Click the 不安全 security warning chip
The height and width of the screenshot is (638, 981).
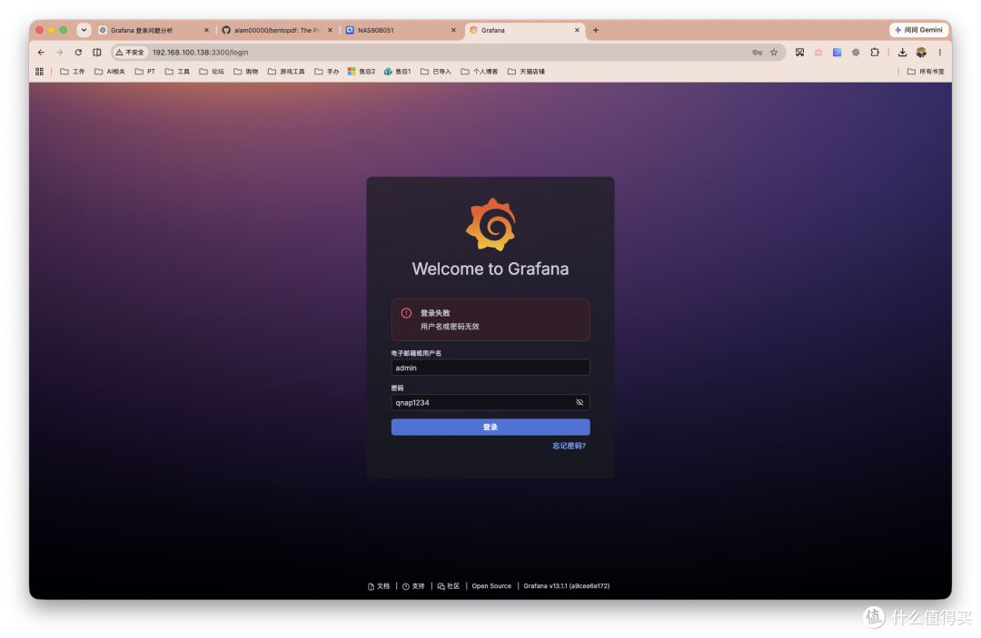click(130, 53)
